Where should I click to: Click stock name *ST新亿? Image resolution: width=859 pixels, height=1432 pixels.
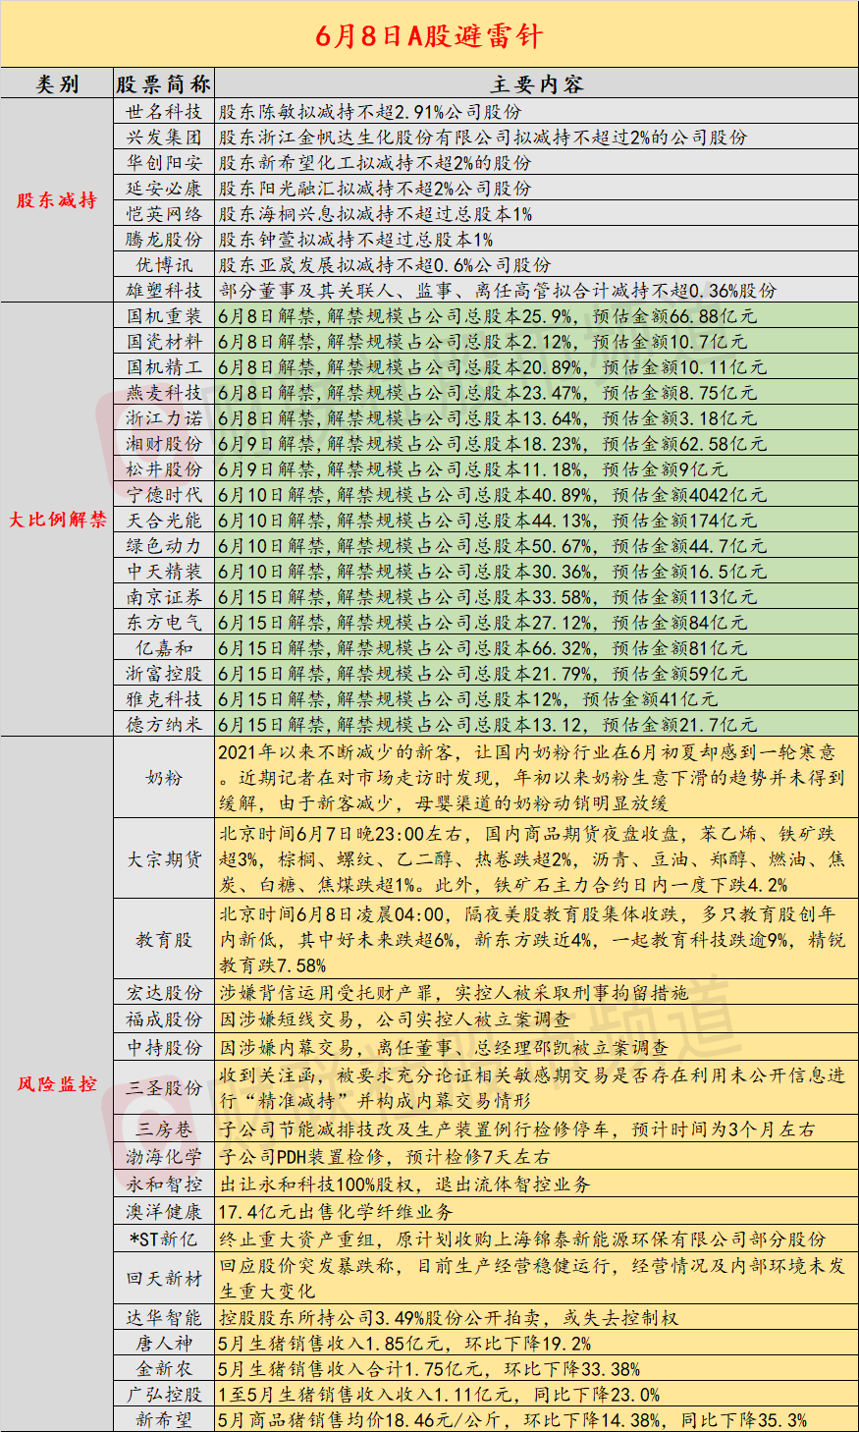pos(164,1239)
